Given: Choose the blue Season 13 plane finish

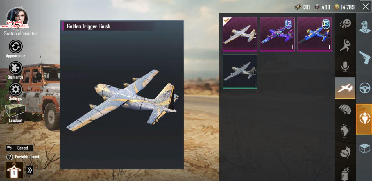Looking at the screenshot, I should pyautogui.click(x=314, y=34).
